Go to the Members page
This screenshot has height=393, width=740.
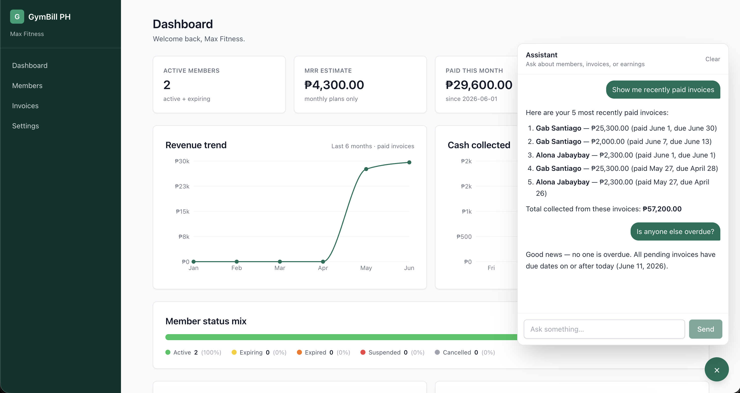(x=27, y=86)
